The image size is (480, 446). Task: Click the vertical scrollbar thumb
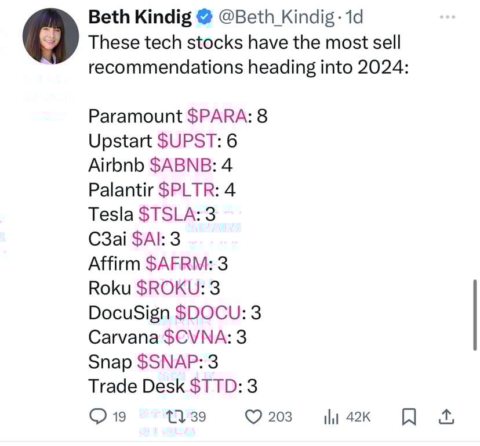click(x=475, y=315)
